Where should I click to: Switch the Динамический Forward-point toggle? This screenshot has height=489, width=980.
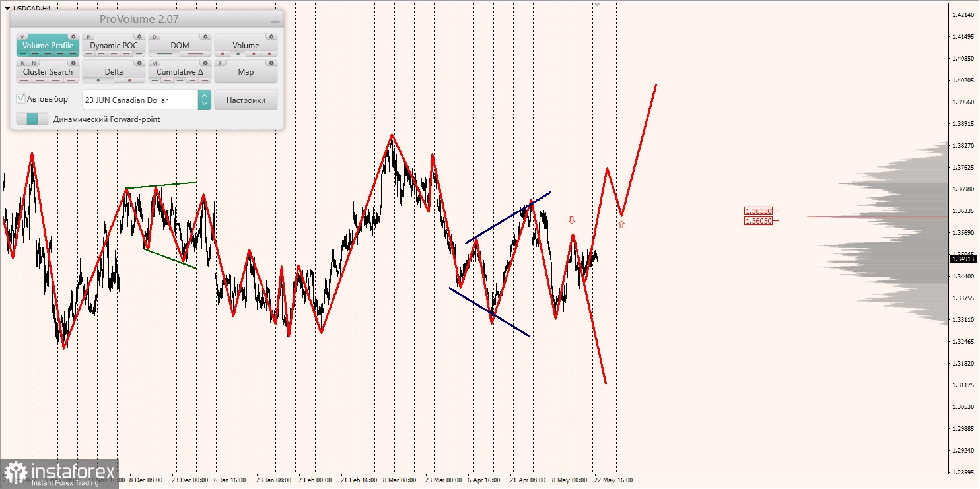[32, 119]
